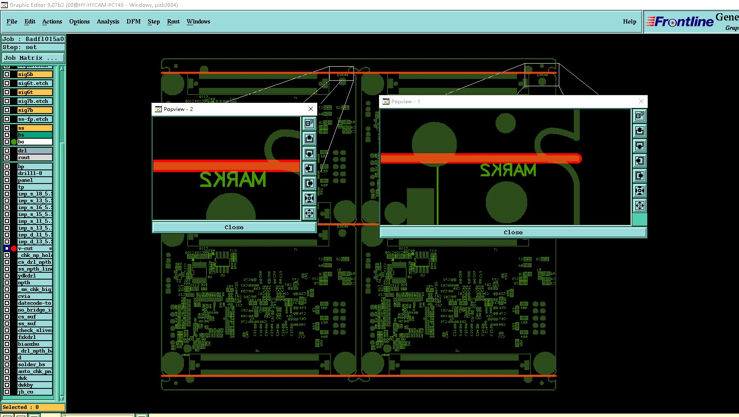
Task: Zoom in Popview 2 with inward-arrows icon
Action: pyautogui.click(x=309, y=198)
